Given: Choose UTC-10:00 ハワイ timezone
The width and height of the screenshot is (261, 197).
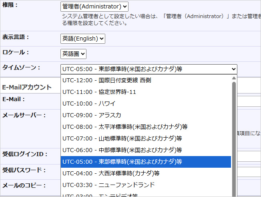Looking at the screenshot, I should point(146,104).
